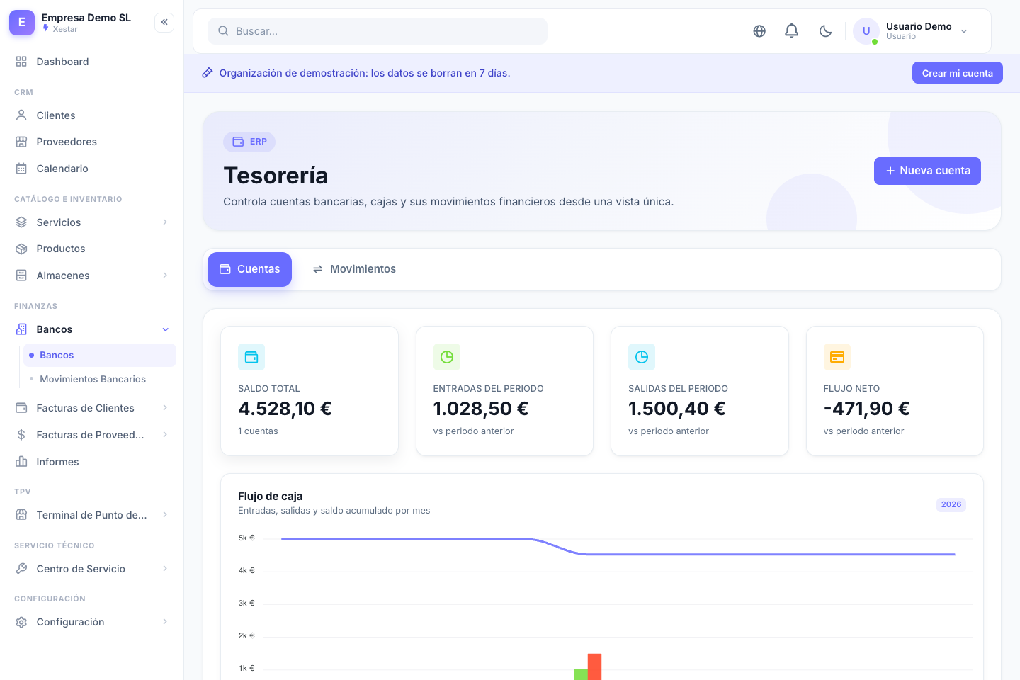This screenshot has width=1020, height=680.
Task: Click Facturas de Clientes wallet icon
Action: [21, 408]
